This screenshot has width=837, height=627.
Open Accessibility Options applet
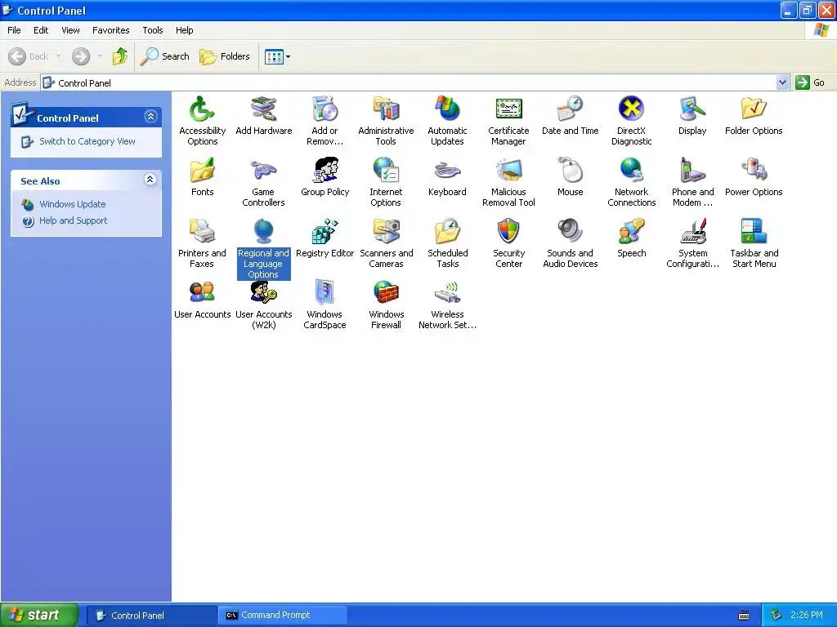[x=202, y=121]
